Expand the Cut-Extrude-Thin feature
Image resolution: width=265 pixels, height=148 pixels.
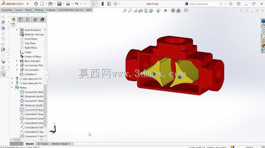point(17,65)
